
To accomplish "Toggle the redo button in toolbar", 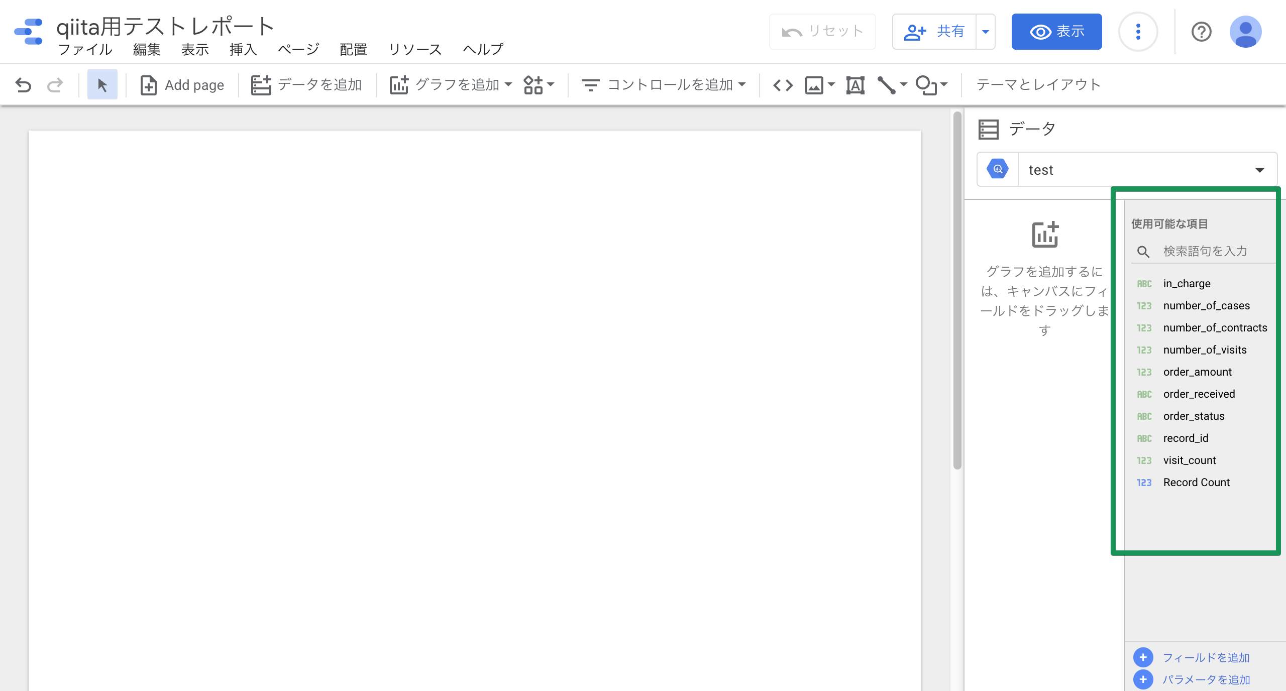I will click(x=55, y=84).
